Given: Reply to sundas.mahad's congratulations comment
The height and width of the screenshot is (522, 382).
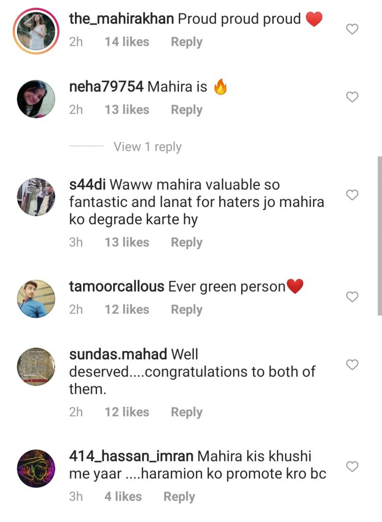Looking at the screenshot, I should (187, 412).
